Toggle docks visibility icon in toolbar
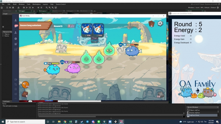This screenshot has width=221, height=124. 56,8
